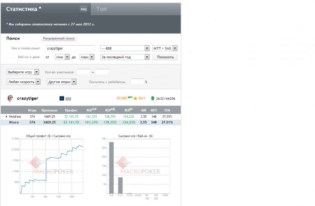Screen dimensions: 315x206
Task: Open the MTT + SnG dropdown
Action: point(165,48)
